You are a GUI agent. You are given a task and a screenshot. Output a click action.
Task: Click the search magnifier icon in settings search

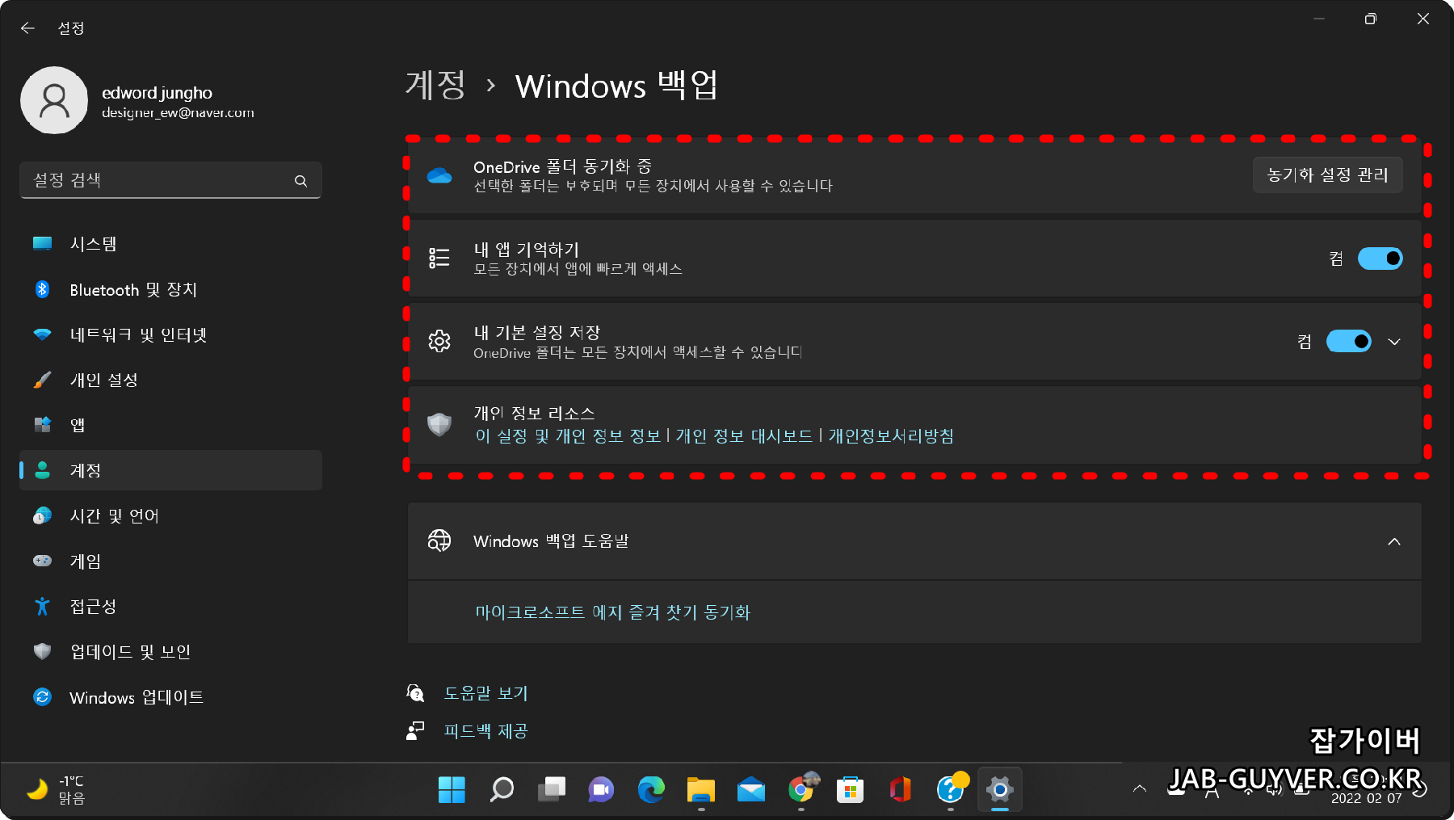click(300, 181)
